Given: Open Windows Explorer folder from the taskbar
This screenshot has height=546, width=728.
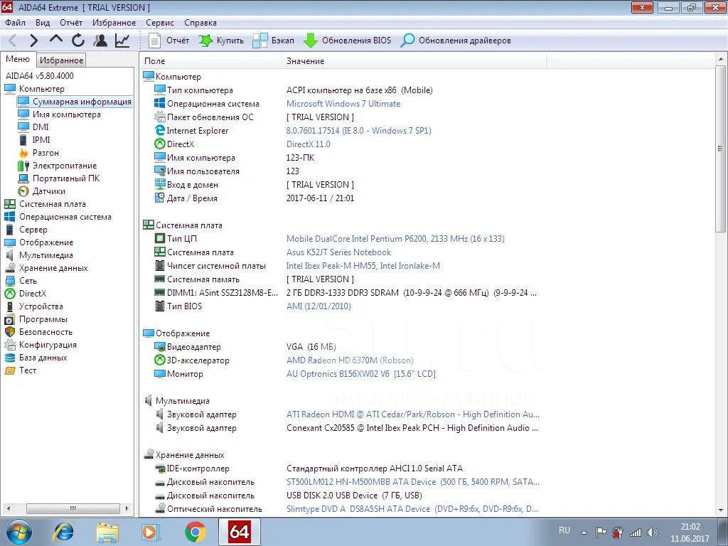Looking at the screenshot, I should (x=107, y=532).
